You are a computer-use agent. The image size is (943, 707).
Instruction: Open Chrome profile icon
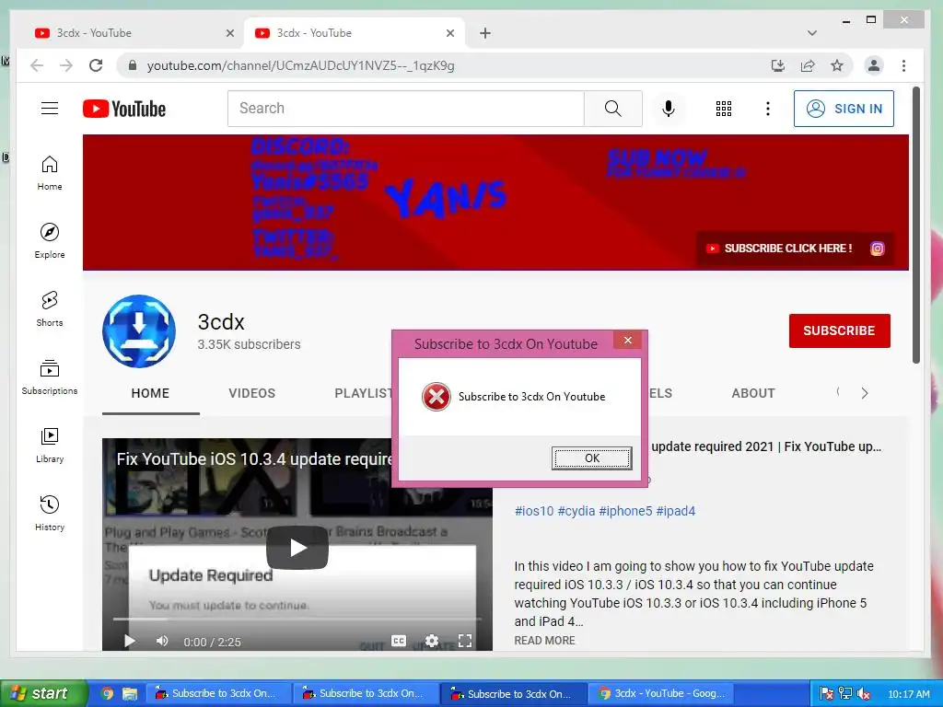coord(873,65)
